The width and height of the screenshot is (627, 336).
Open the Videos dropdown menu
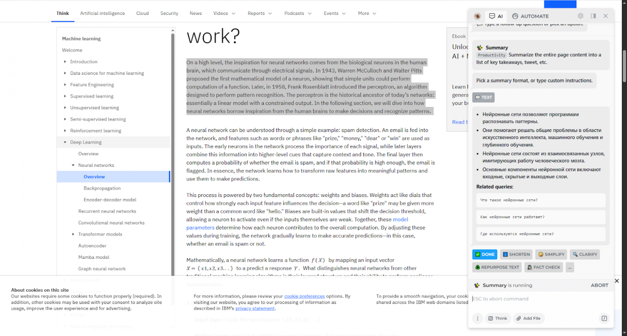[x=225, y=13]
